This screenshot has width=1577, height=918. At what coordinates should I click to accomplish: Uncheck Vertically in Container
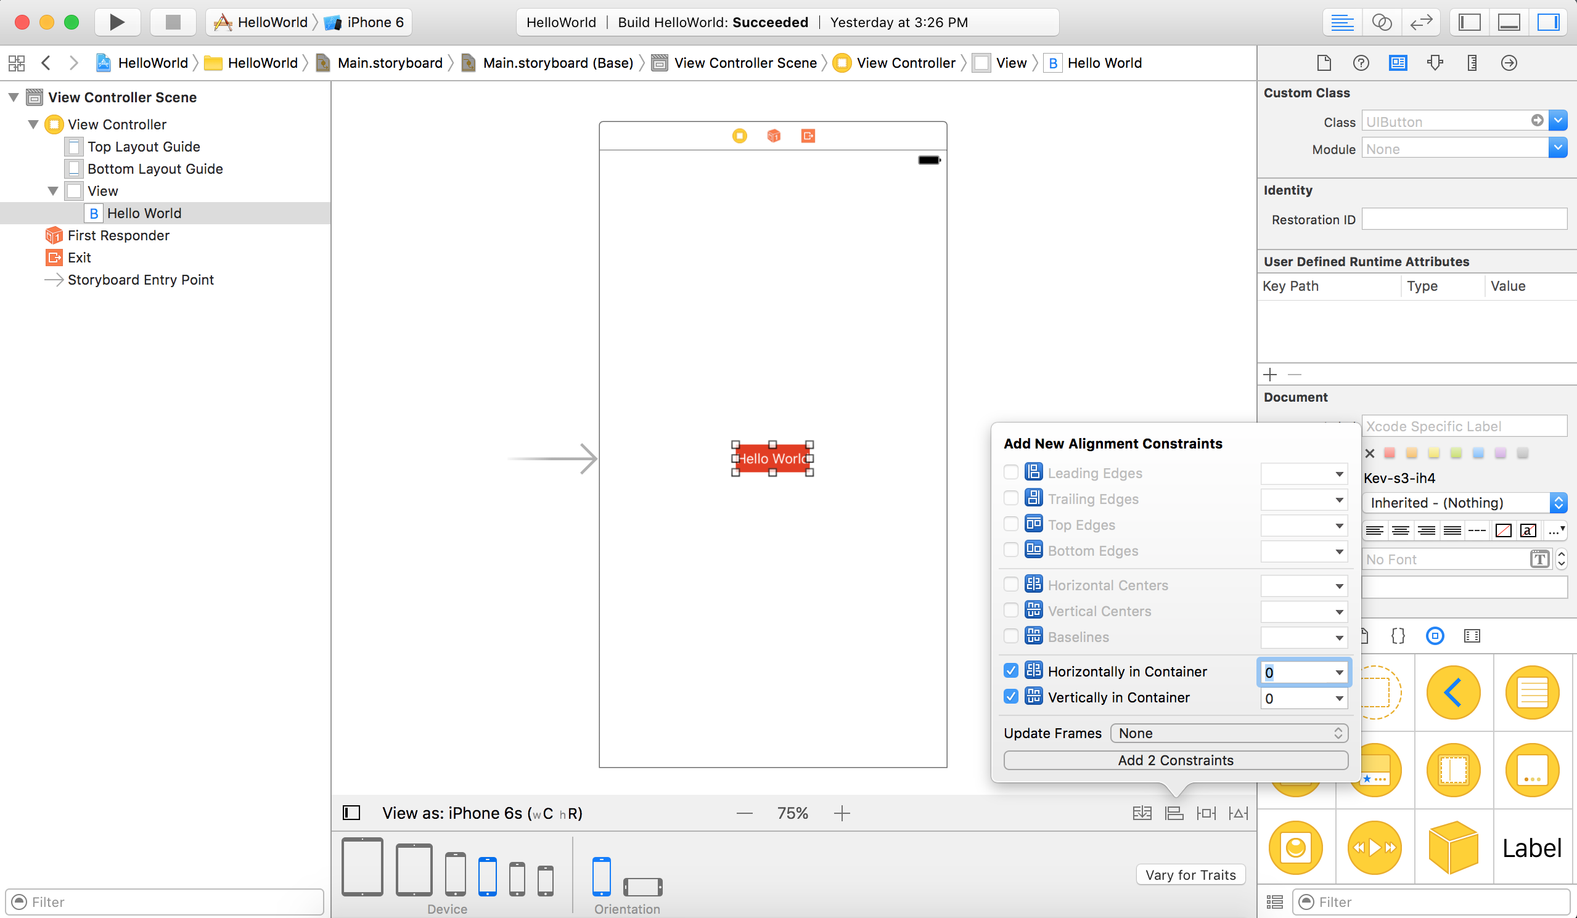pyautogui.click(x=1010, y=697)
